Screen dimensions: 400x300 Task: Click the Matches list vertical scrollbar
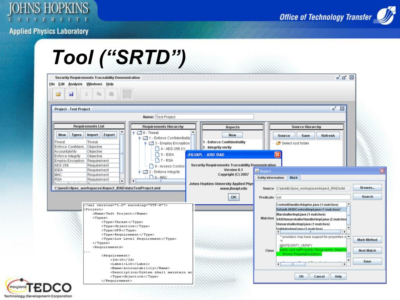coord(348,216)
